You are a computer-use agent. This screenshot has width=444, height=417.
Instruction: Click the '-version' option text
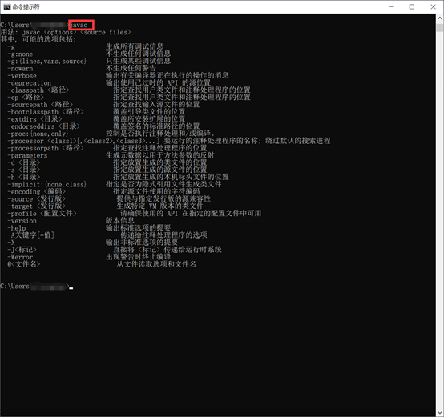pyautogui.click(x=22, y=221)
